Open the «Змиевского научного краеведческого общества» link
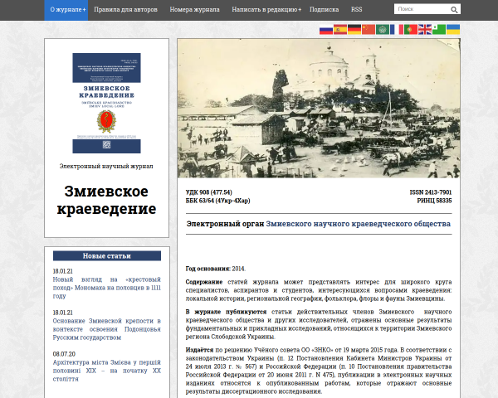498x398 pixels. pyautogui.click(x=358, y=224)
